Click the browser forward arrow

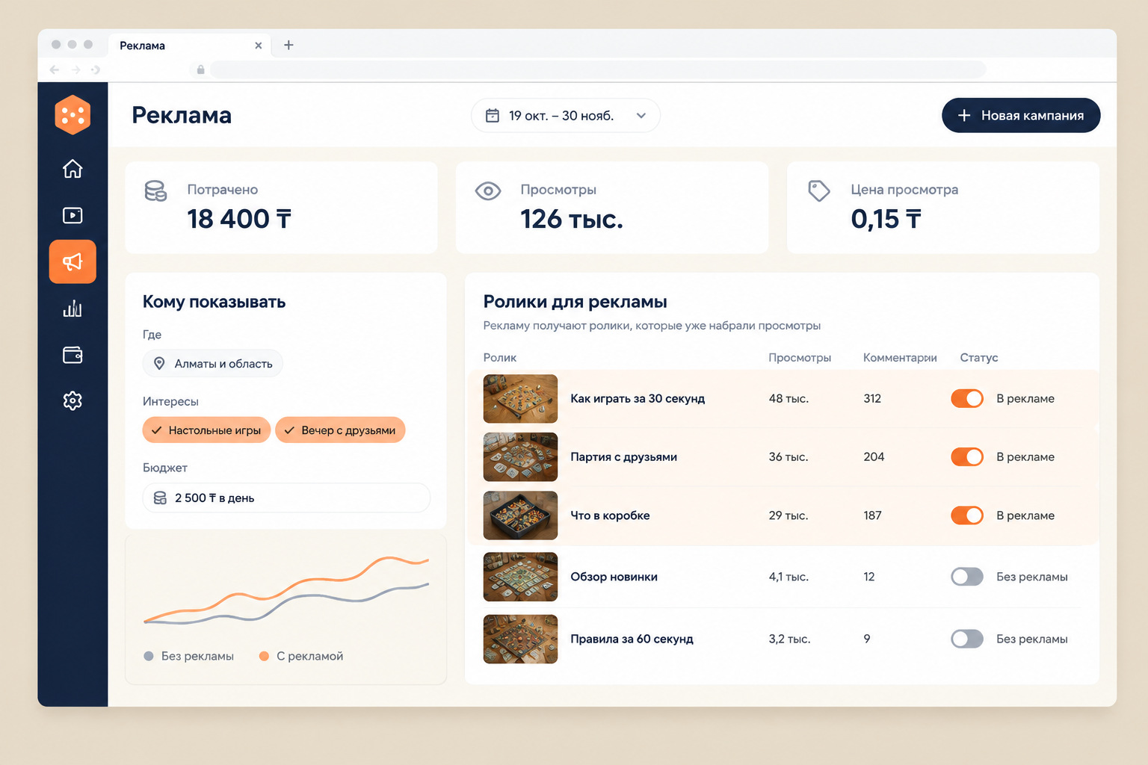[75, 69]
